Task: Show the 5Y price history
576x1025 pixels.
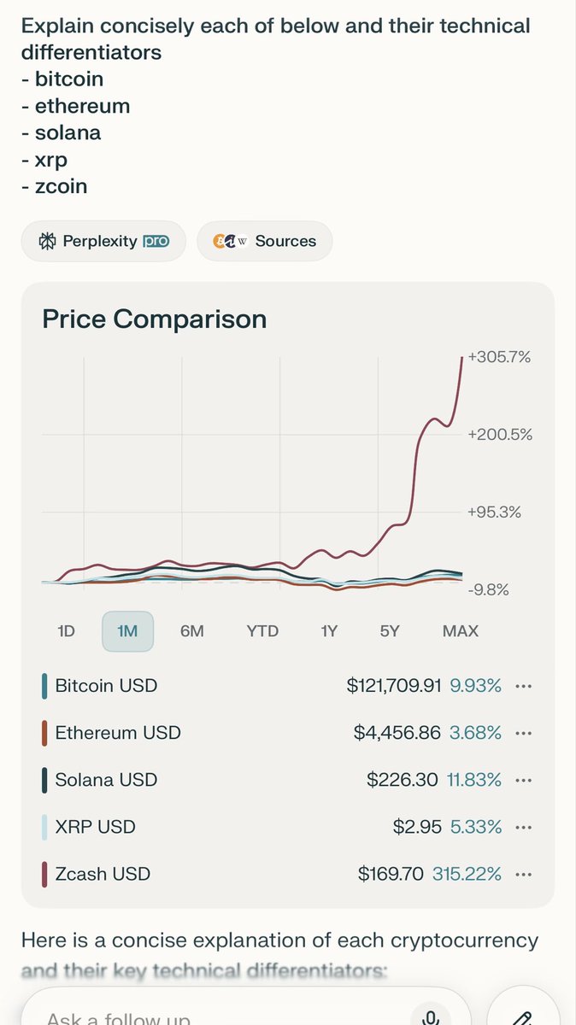Action: click(x=390, y=631)
